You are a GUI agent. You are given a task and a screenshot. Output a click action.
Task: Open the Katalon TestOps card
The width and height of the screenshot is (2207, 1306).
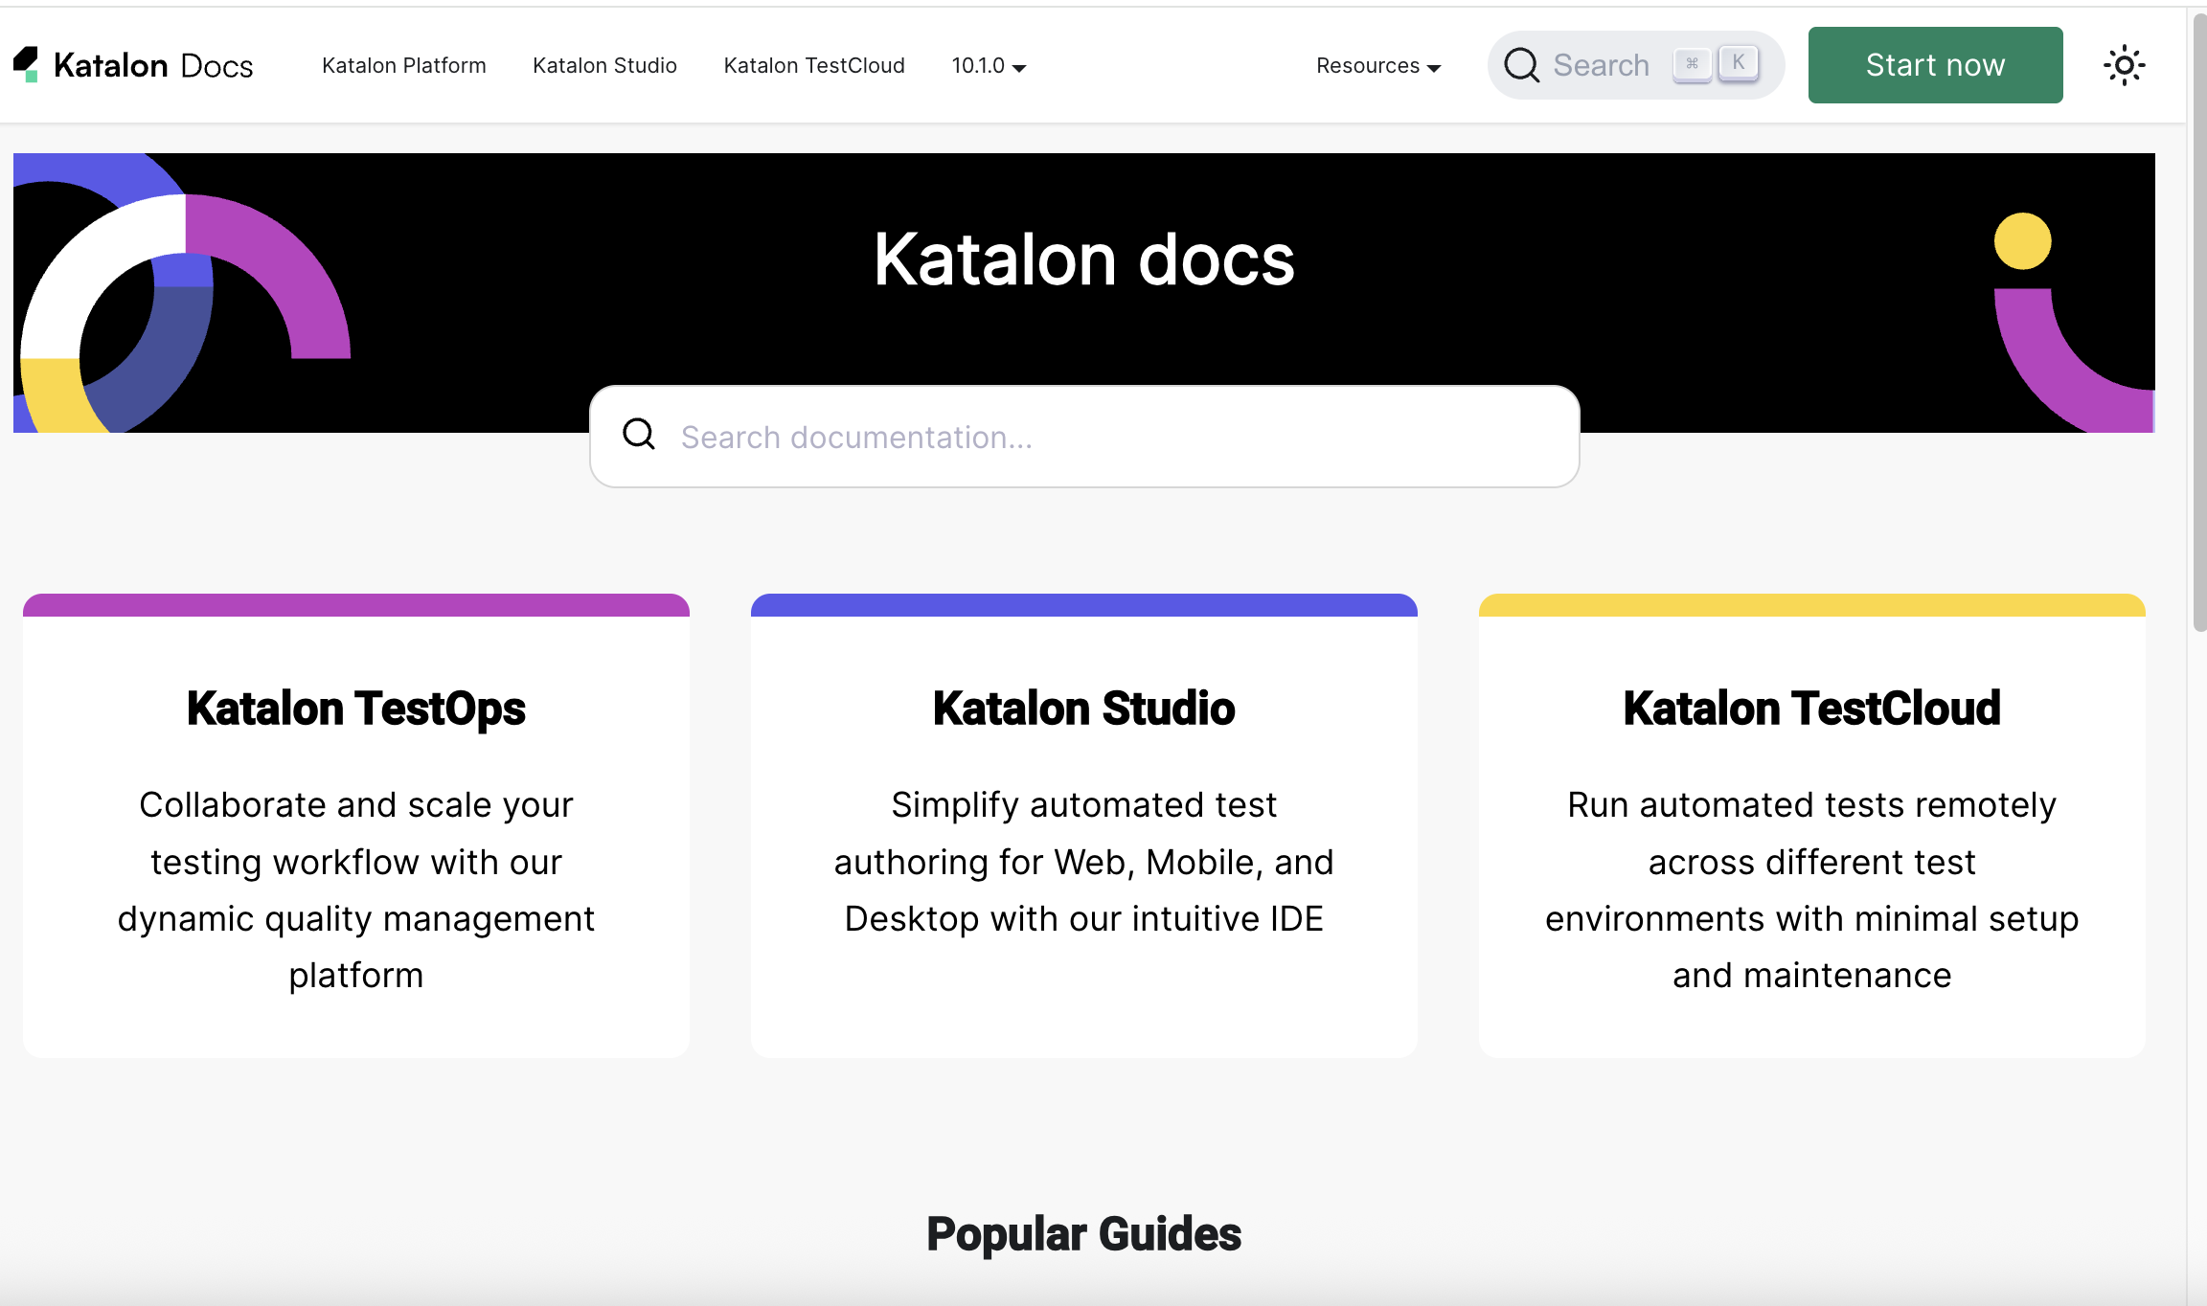pos(356,825)
